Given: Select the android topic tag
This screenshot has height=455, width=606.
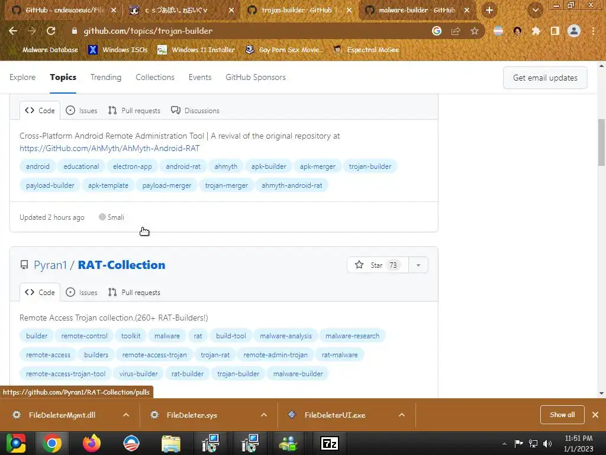Looking at the screenshot, I should pos(37,166).
